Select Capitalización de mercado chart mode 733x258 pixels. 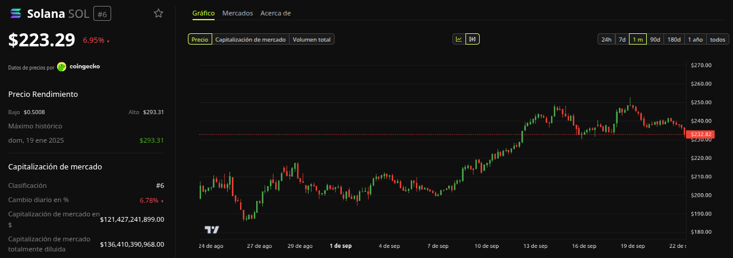[x=250, y=39]
